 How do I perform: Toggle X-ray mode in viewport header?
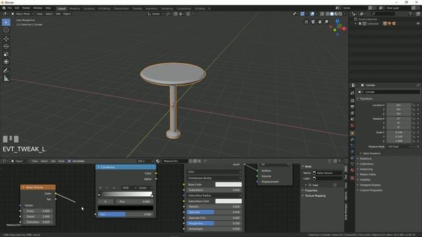[322, 14]
